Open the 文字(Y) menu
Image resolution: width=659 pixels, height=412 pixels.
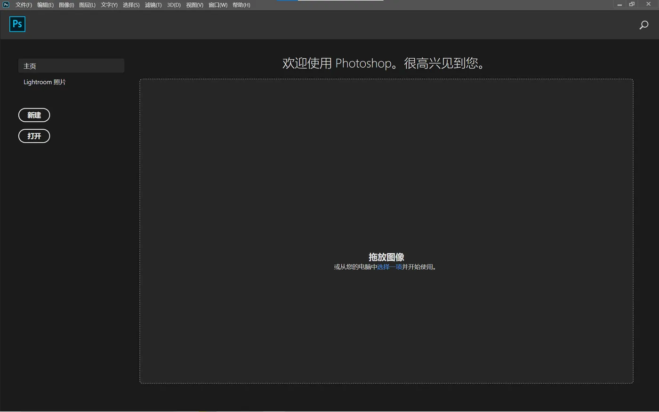pyautogui.click(x=109, y=5)
